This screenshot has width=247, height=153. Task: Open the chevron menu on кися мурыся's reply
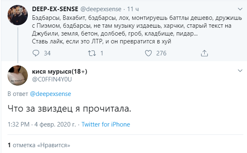tap(240, 71)
